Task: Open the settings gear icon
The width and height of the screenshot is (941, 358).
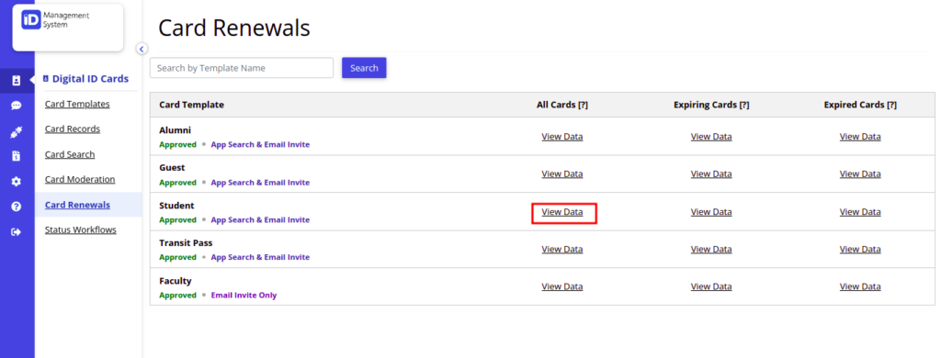Action: click(17, 182)
